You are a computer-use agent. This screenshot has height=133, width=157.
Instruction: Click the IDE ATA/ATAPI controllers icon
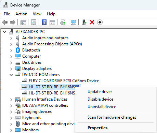point(18,106)
